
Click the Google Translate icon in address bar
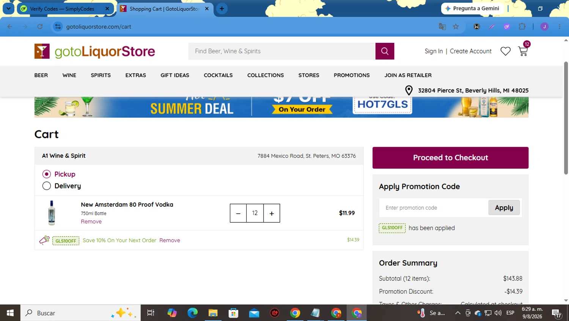point(442,27)
